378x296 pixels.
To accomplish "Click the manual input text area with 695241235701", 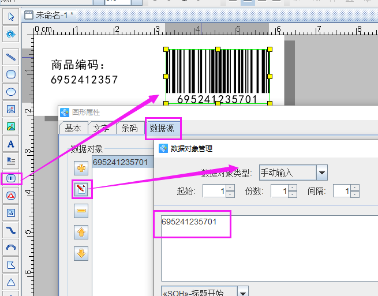I will pos(270,248).
